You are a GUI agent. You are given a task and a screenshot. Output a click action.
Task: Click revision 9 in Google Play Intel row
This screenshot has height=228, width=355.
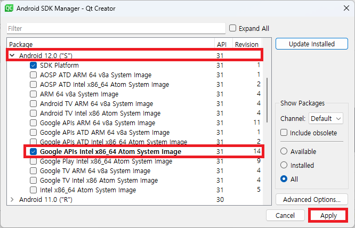click(x=259, y=161)
